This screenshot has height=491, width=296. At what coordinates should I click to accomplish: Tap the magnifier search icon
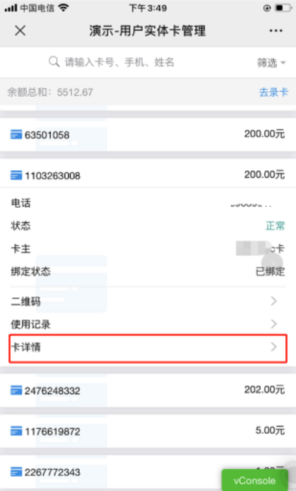point(54,62)
